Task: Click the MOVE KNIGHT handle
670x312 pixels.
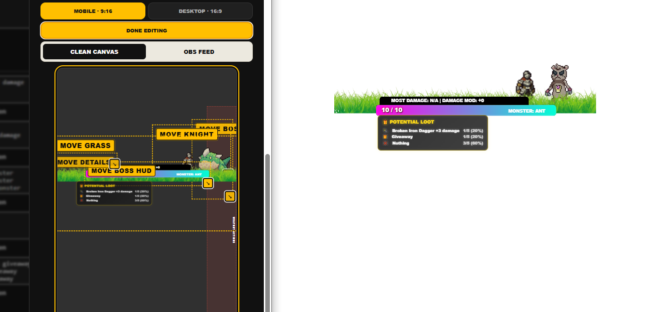Action: (x=187, y=134)
